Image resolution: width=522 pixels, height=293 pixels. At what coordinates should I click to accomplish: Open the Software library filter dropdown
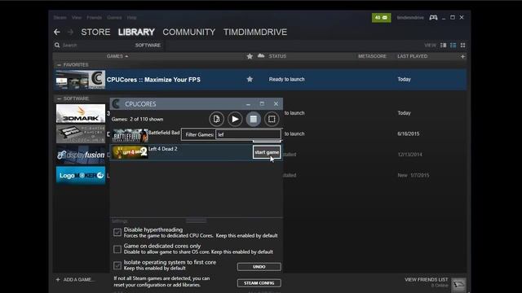[x=148, y=46]
